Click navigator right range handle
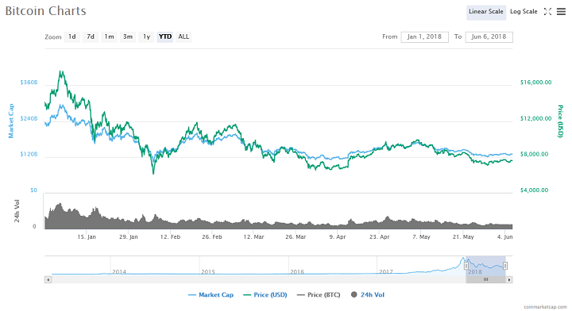The width and height of the screenshot is (572, 311). 505,266
